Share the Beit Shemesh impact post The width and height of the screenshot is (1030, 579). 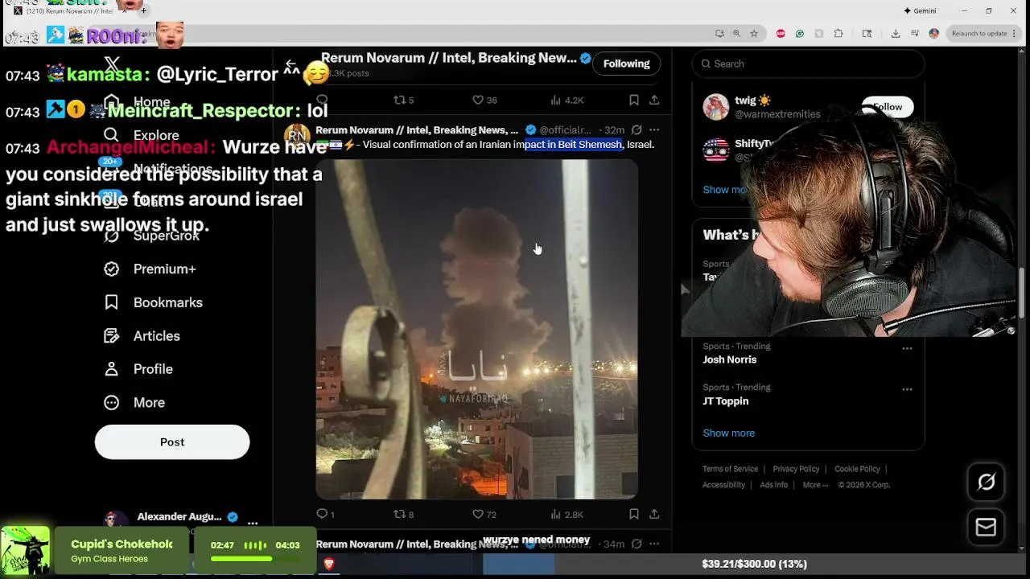(654, 514)
